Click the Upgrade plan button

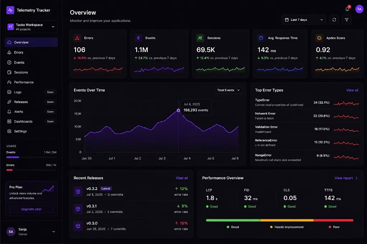[x=31, y=209]
